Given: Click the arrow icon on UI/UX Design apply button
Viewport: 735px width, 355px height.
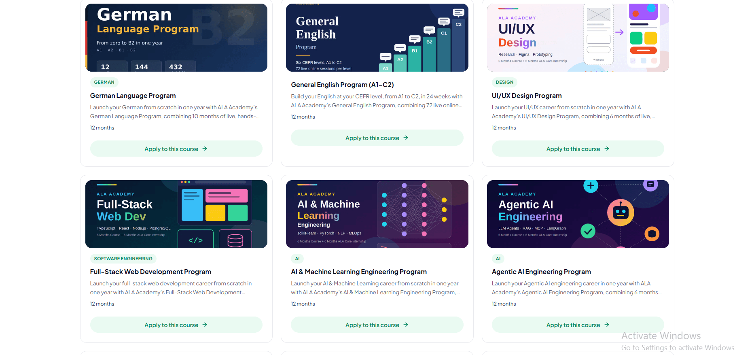Looking at the screenshot, I should pyautogui.click(x=607, y=149).
